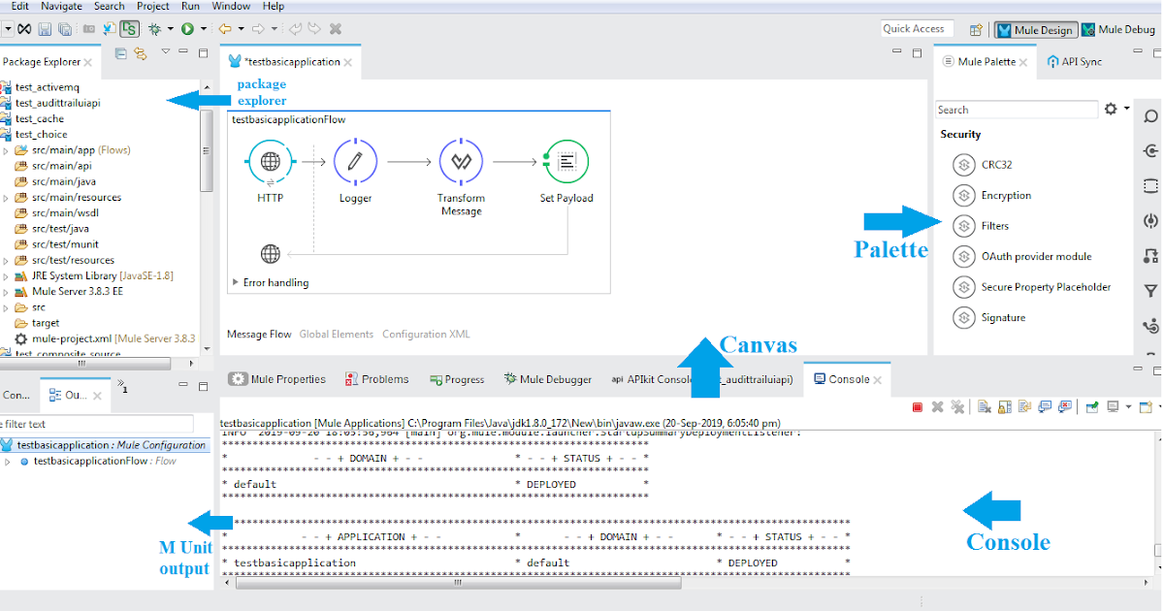Click the green Run button icon
The image size is (1164, 611).
coord(187,30)
